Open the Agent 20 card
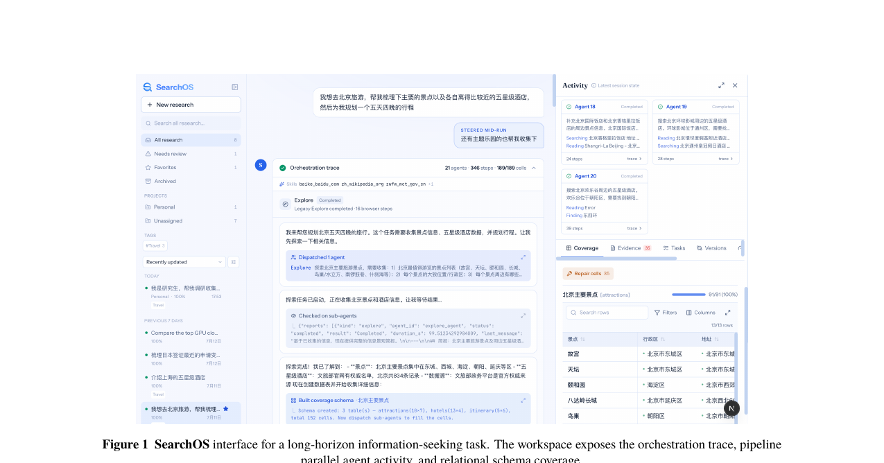This screenshot has height=463, width=884. point(605,201)
